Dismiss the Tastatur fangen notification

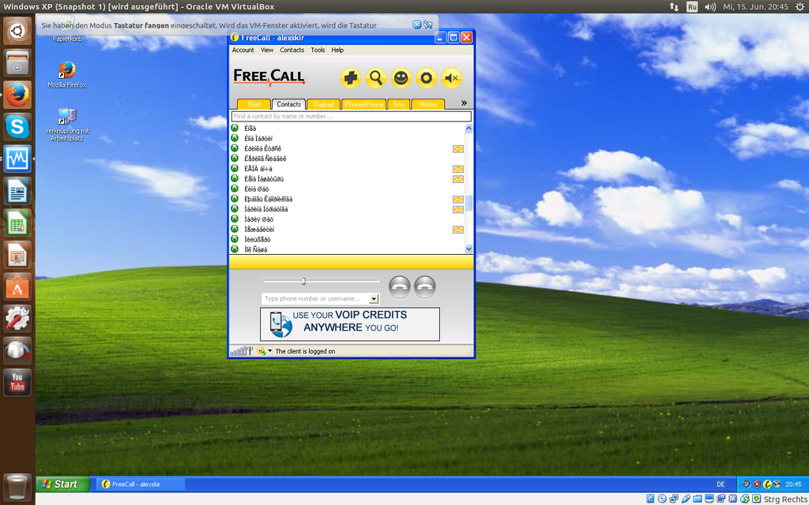(x=417, y=24)
